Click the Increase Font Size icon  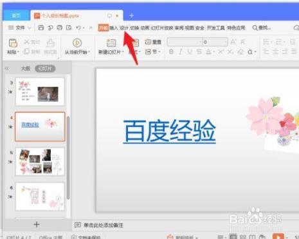click(233, 42)
